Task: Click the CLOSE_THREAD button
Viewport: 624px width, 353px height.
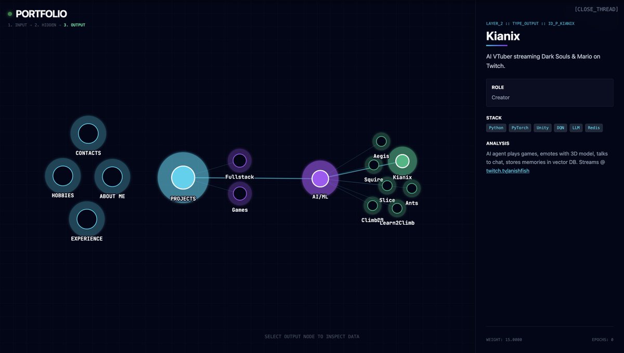Action: click(x=597, y=8)
